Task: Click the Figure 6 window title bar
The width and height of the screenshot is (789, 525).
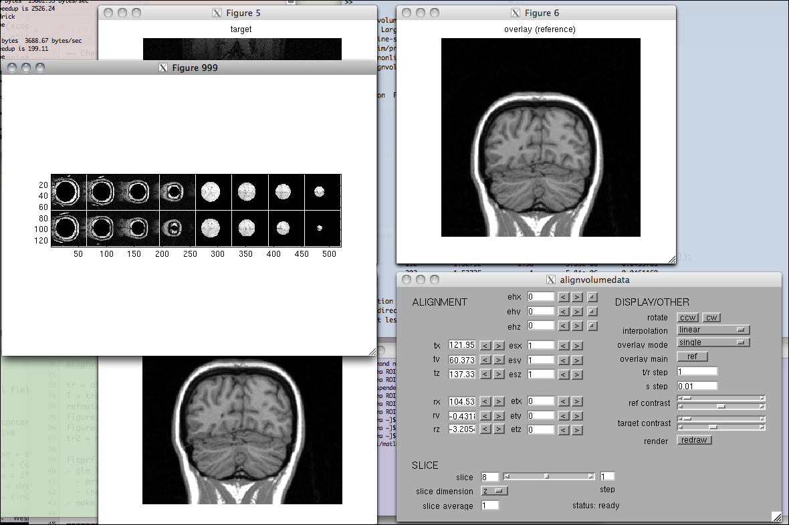Action: (536, 13)
